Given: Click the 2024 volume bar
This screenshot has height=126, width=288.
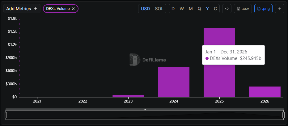Looking at the screenshot, I should coord(174,82).
